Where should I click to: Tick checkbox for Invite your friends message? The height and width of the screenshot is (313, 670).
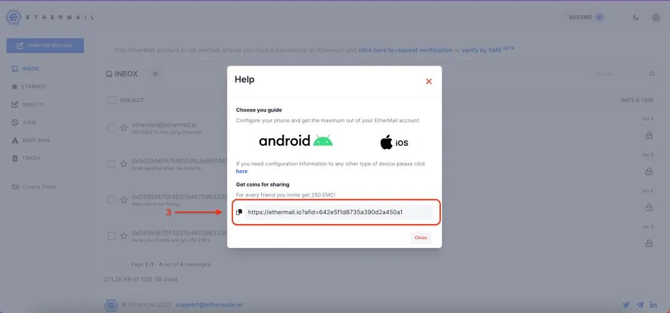click(x=112, y=236)
